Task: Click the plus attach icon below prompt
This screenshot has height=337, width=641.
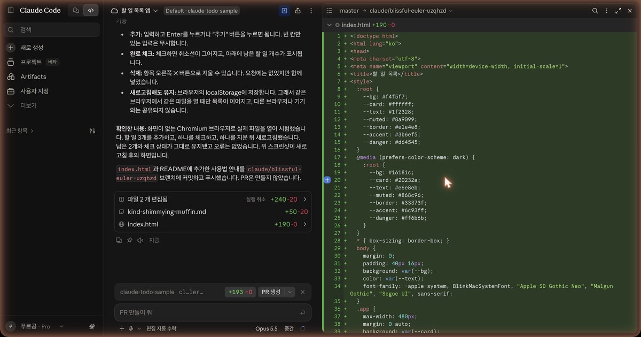Action: coord(122,328)
